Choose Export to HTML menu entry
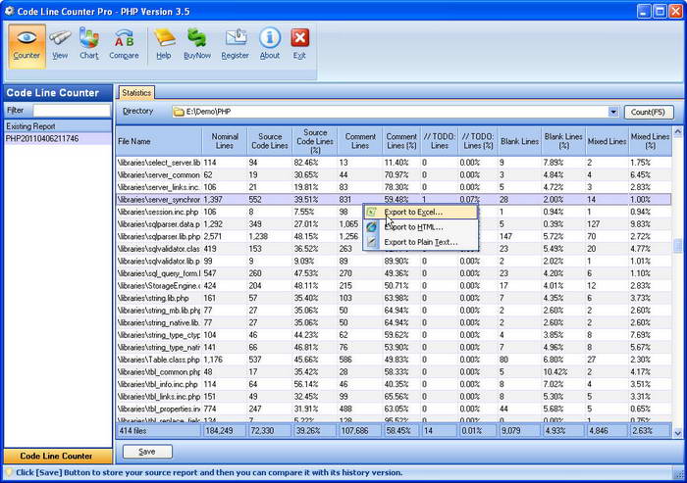The image size is (687, 483). click(413, 227)
